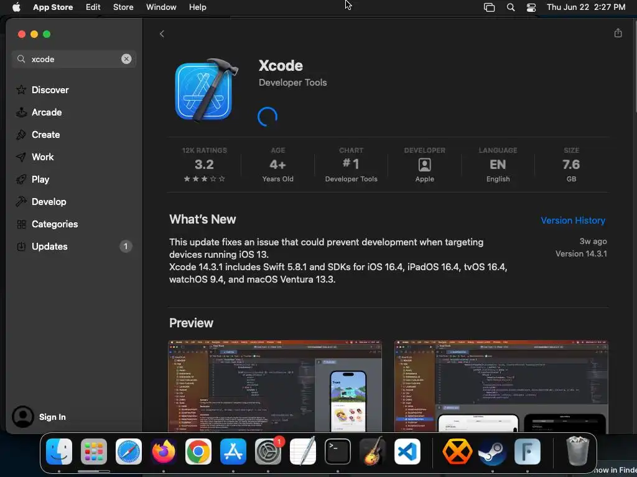Open the Edit menu
Screen dimensions: 637x477
tap(93, 7)
